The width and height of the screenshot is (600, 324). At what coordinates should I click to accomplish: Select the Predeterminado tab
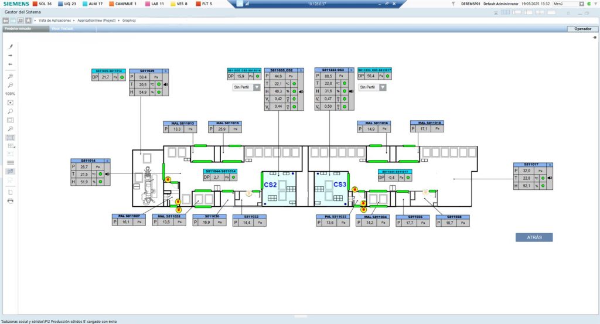tap(18, 29)
